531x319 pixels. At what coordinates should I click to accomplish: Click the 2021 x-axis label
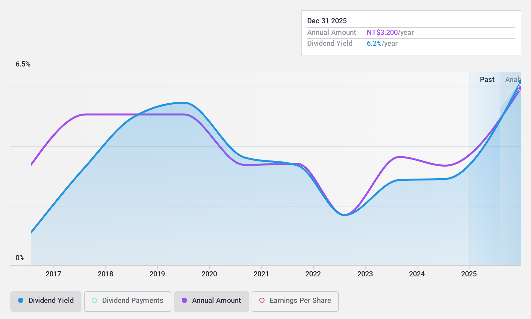[261, 274]
